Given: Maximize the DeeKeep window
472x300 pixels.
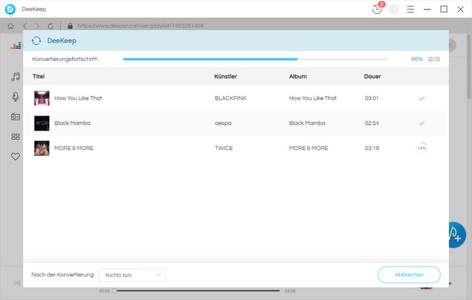Looking at the screenshot, I should click(x=444, y=9).
